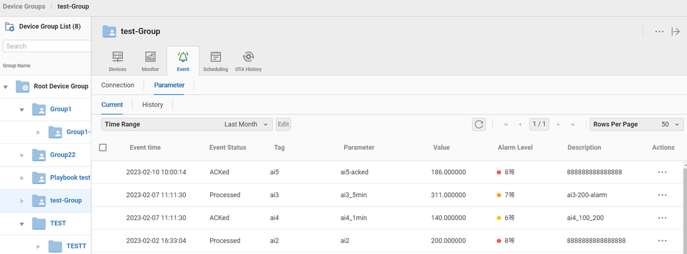This screenshot has width=687, height=254.
Task: Click Device Groups breadcrumb link
Action: 23,6
